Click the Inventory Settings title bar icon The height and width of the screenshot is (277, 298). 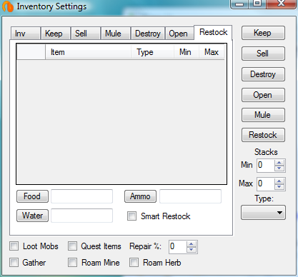(x=8, y=6)
